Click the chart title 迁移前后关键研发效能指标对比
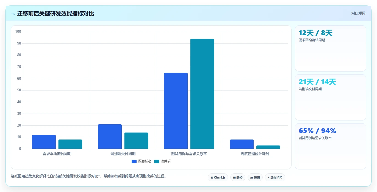377x192 pixels. [x=56, y=14]
